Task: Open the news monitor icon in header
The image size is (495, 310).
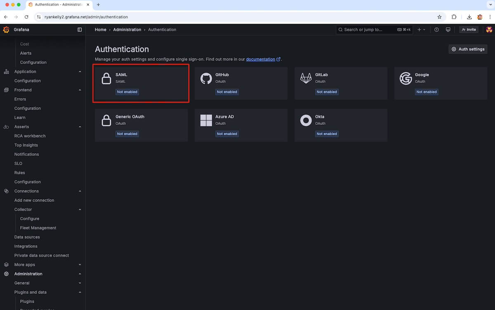Action: point(448,30)
